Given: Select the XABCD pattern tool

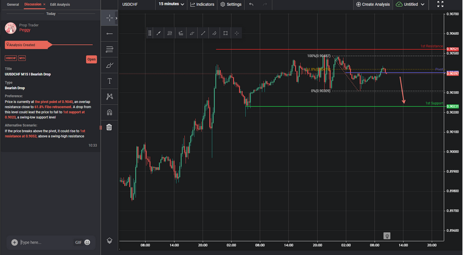Looking at the screenshot, I should click(x=109, y=96).
